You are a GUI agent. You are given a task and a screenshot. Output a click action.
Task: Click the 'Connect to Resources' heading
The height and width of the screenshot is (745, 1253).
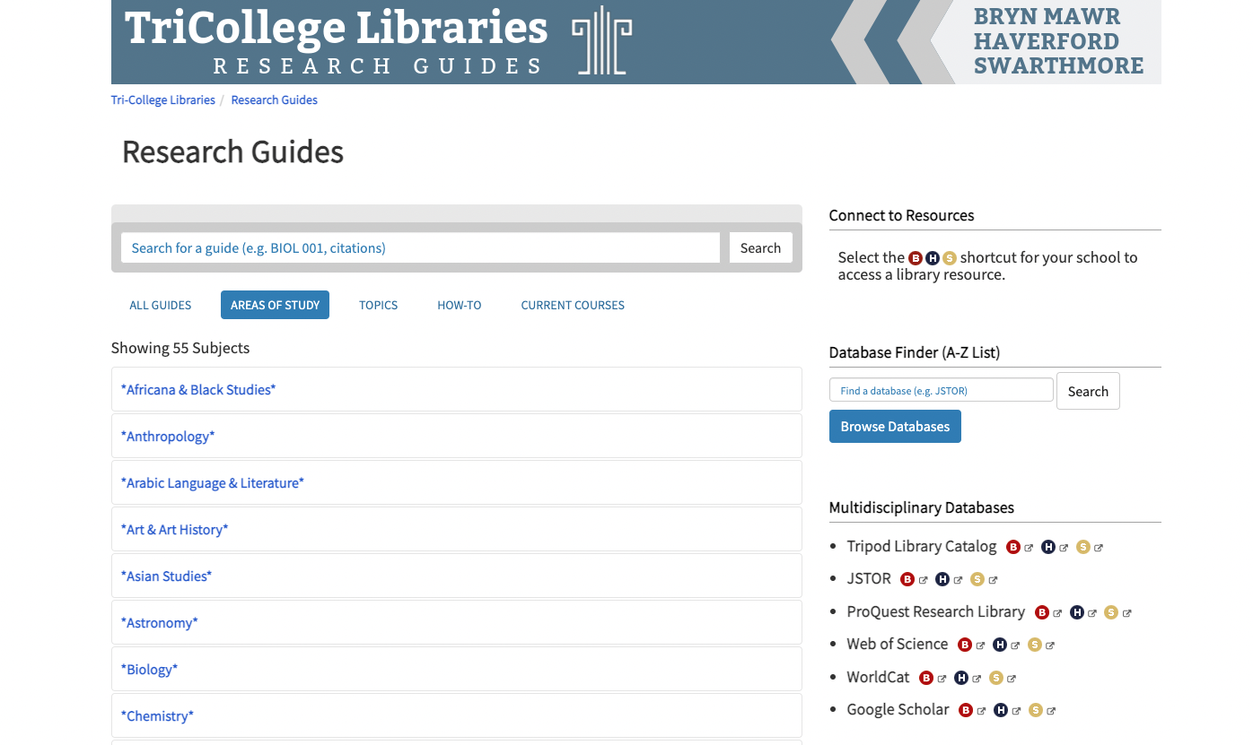[902, 215]
